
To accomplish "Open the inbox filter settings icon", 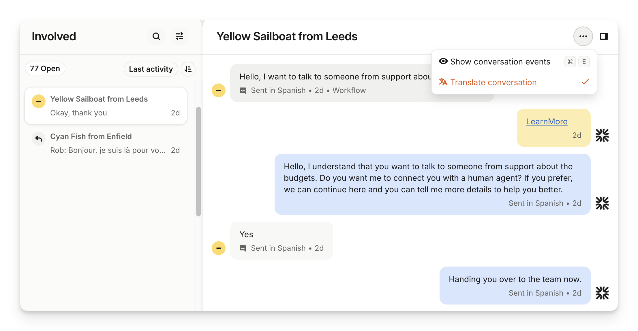I will click(x=179, y=37).
